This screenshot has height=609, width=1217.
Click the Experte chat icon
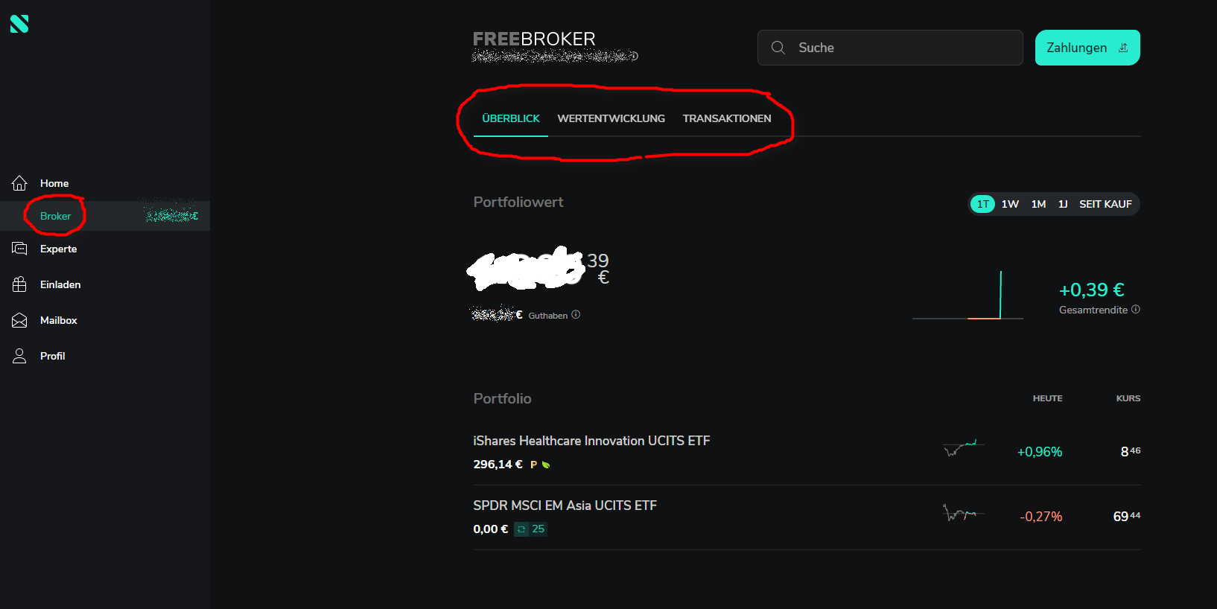pos(19,249)
